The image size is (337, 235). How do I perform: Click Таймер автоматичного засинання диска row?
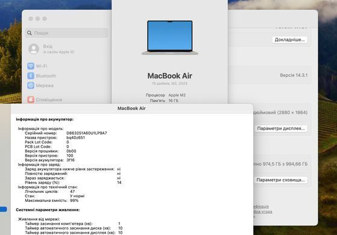click(x=74, y=228)
